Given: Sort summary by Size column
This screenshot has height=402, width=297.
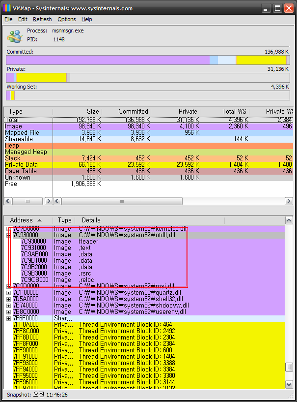Looking at the screenshot, I should 77,112.
